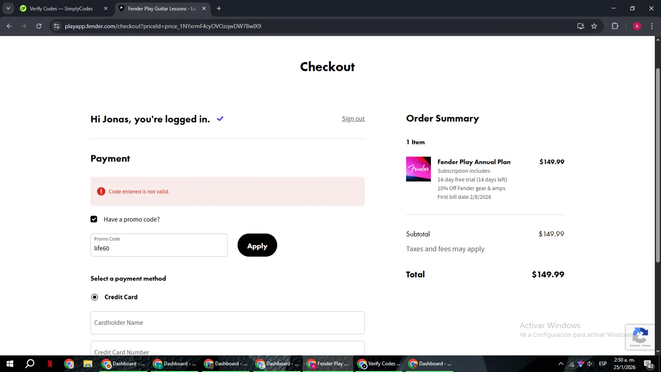Open Windows taskbar search
Viewport: 661px width, 372px height.
tap(30, 364)
